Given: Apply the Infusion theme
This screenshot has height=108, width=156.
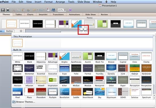Looking at the screenshot, I should coord(29,80).
